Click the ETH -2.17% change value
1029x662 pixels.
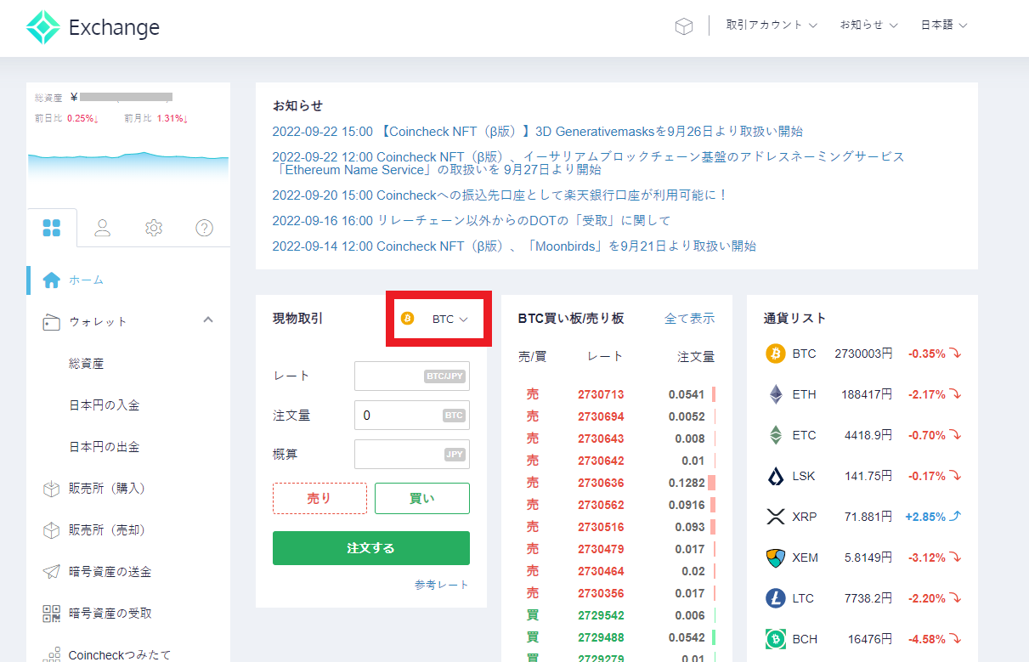coord(927,394)
